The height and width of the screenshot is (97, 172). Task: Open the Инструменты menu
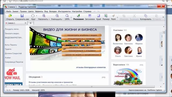pos(64,11)
